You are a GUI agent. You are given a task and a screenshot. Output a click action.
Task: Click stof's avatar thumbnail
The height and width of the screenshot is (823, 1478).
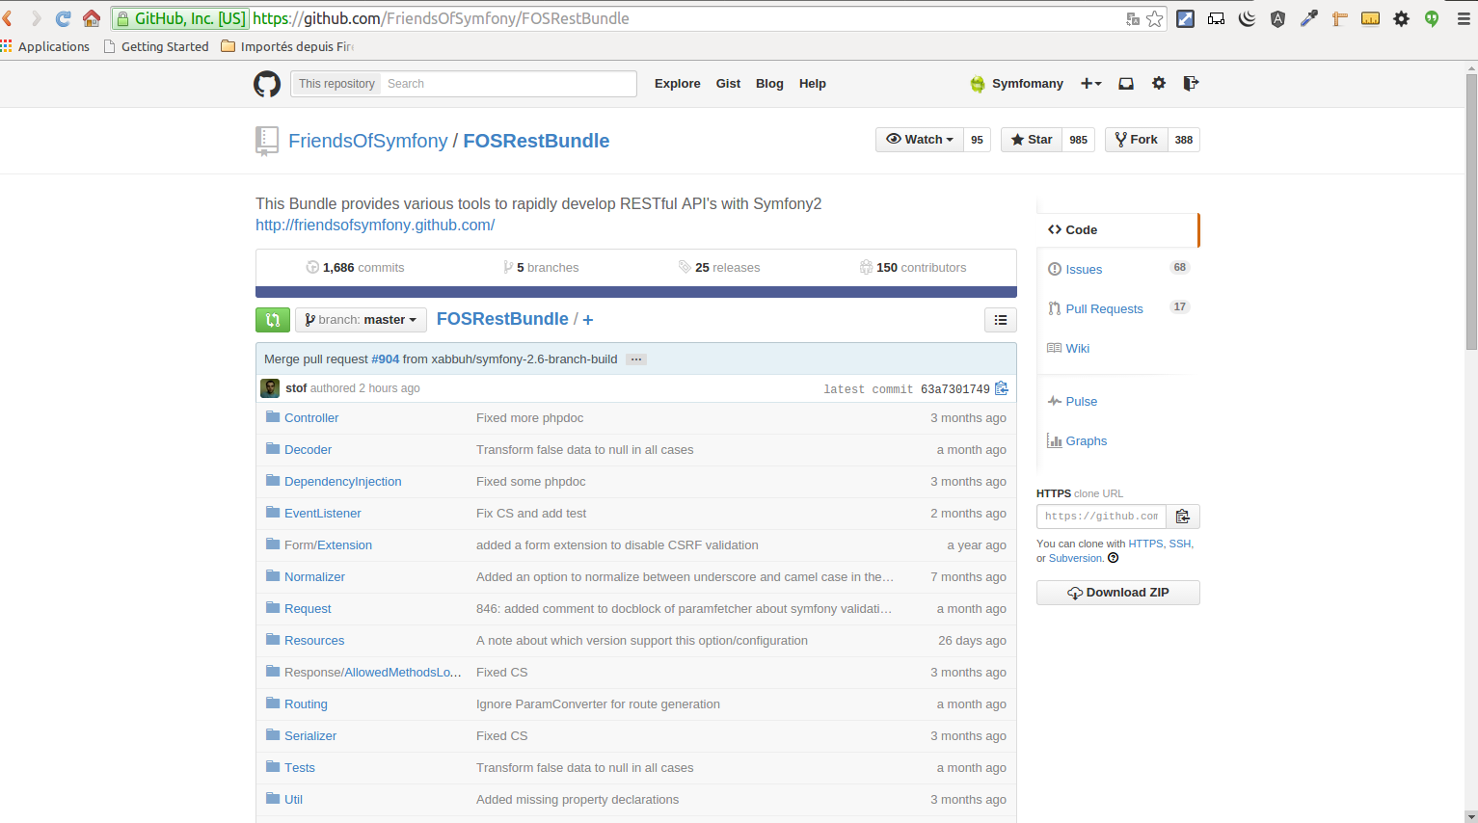coord(270,388)
